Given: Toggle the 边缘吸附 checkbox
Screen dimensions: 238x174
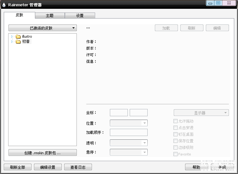Looking at the screenshot, I should point(175,148).
